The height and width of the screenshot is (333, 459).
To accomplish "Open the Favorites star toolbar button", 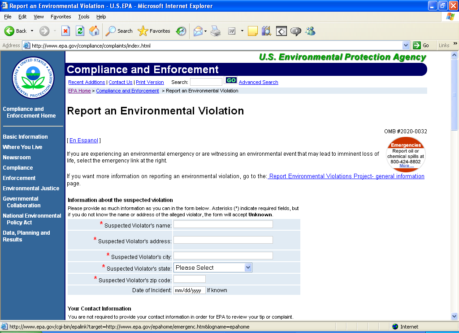I will (x=154, y=31).
